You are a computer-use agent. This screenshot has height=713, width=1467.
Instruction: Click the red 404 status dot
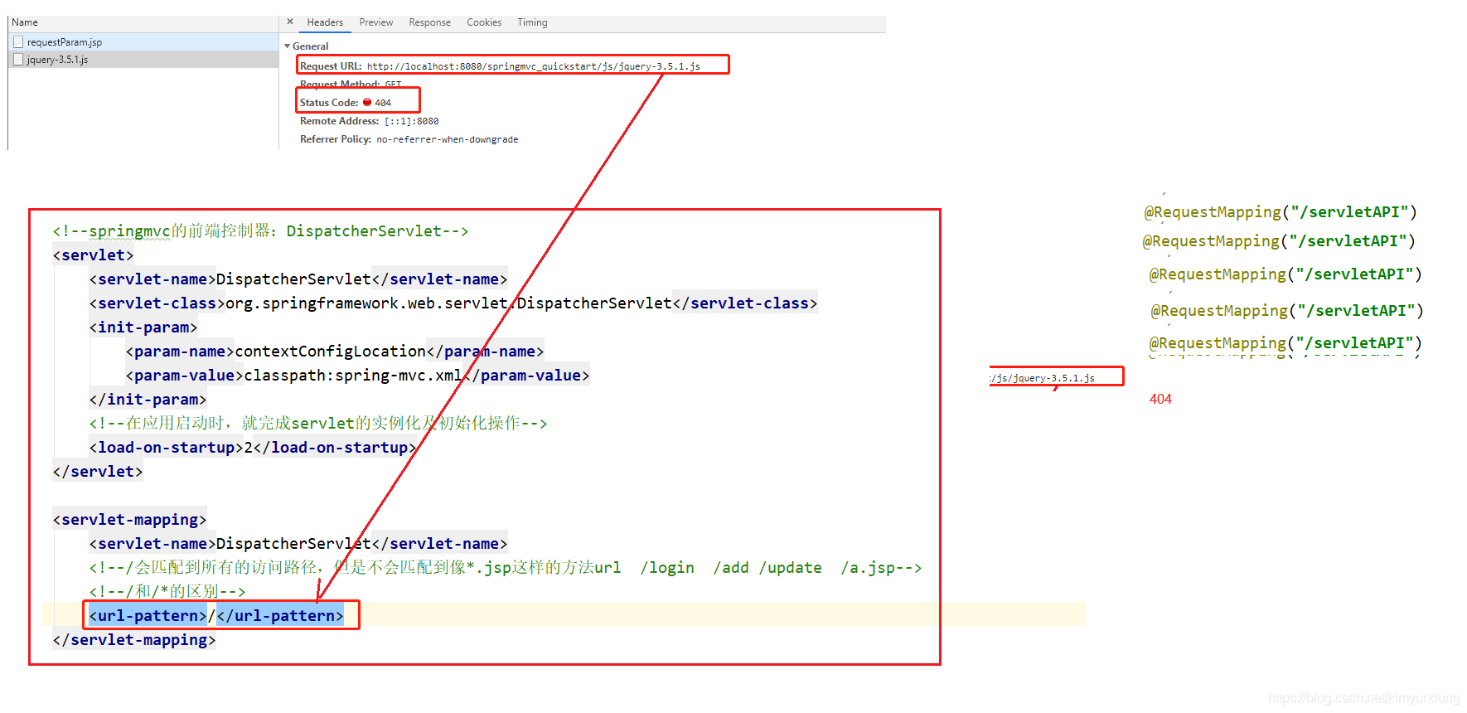click(x=367, y=102)
